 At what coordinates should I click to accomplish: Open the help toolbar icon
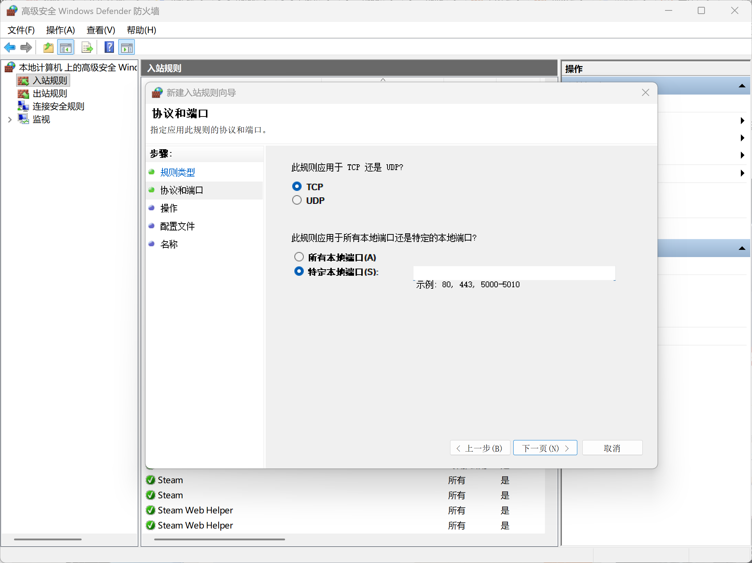109,47
